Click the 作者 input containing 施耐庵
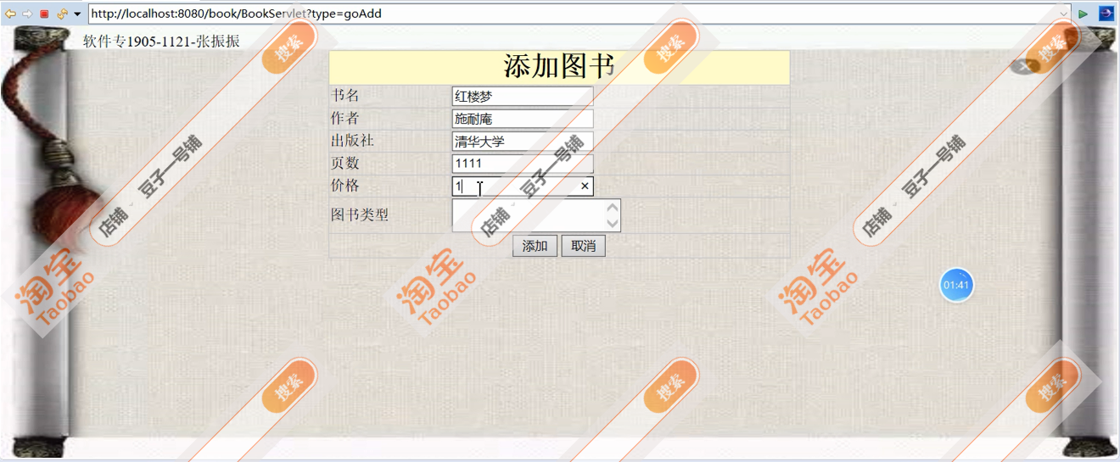 523,120
